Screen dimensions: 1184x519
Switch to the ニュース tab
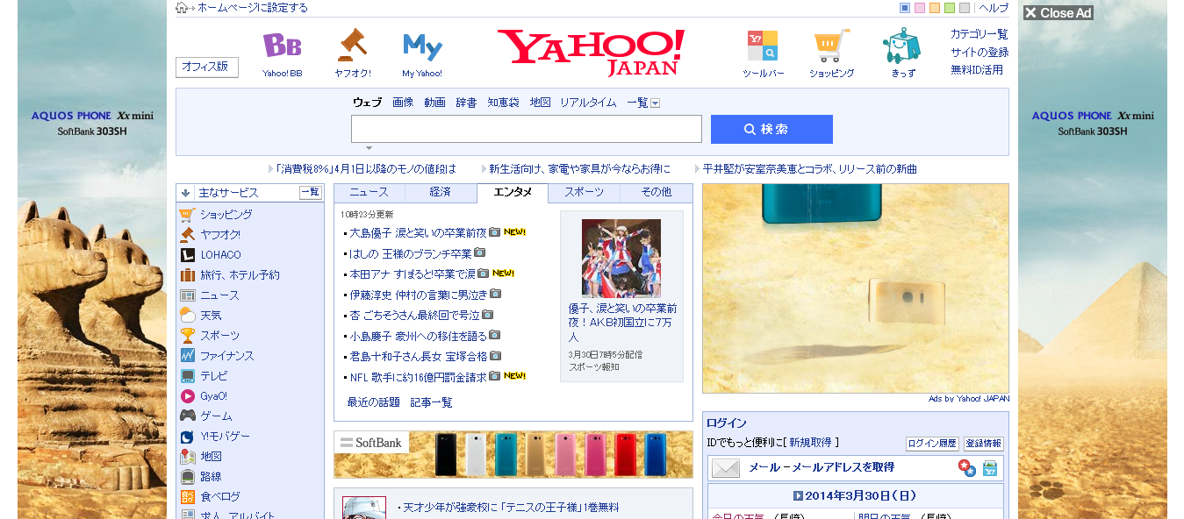(x=370, y=192)
